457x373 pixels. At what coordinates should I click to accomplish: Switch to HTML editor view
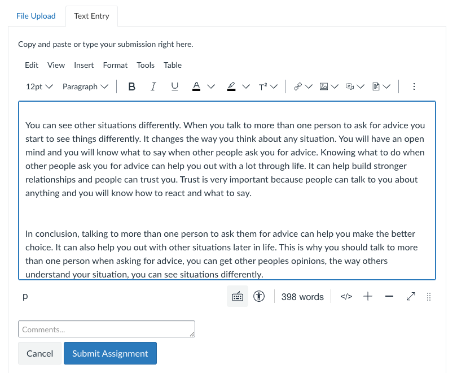tap(346, 297)
